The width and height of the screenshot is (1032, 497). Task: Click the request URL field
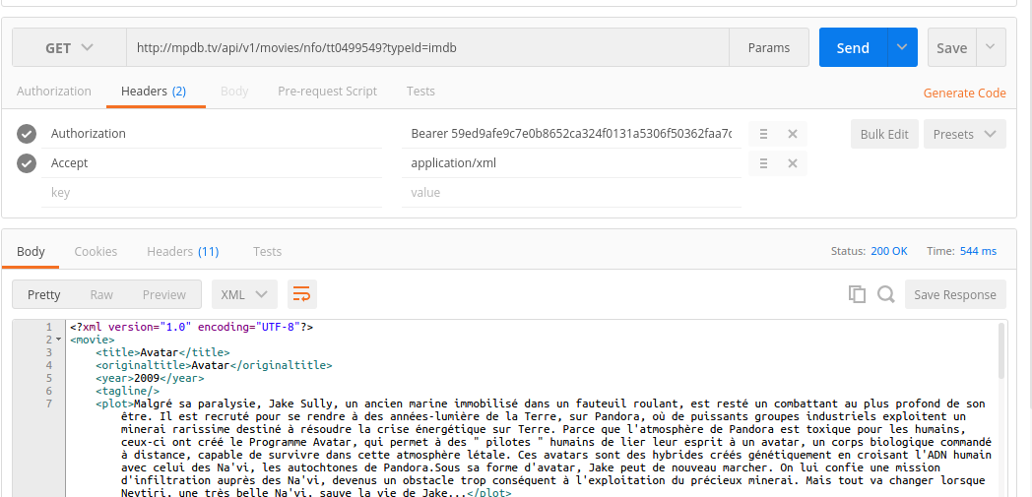click(x=427, y=48)
